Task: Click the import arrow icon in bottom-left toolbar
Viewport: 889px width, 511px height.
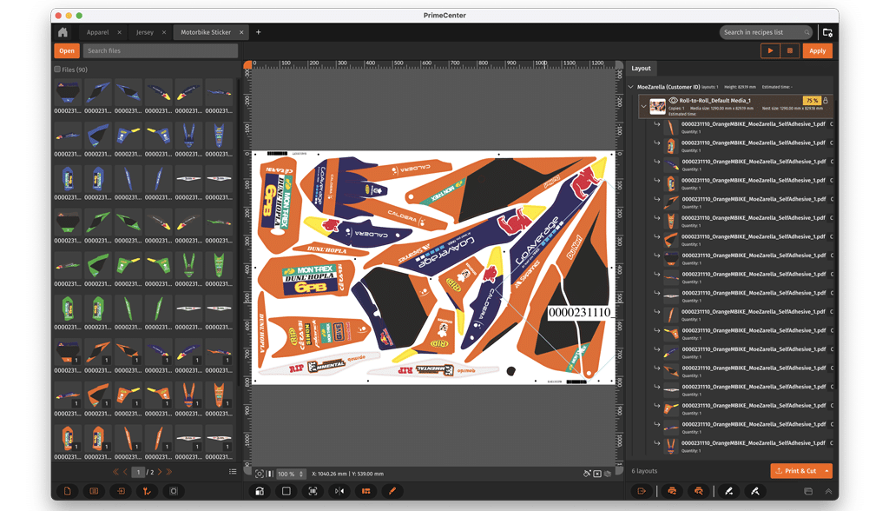Action: [121, 491]
